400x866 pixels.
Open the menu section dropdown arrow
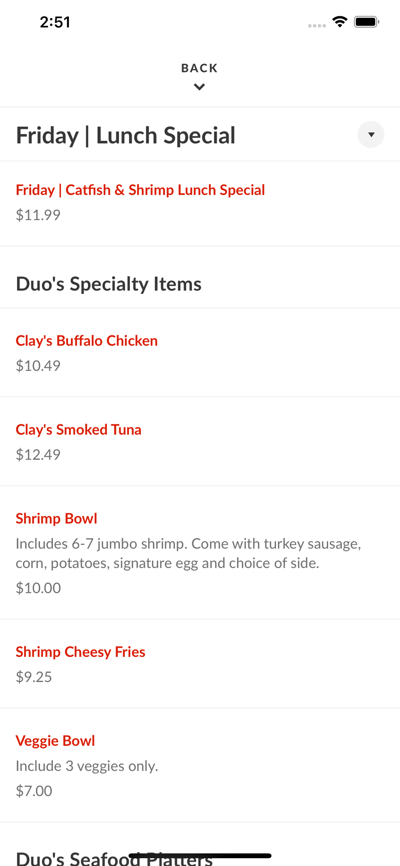(371, 135)
